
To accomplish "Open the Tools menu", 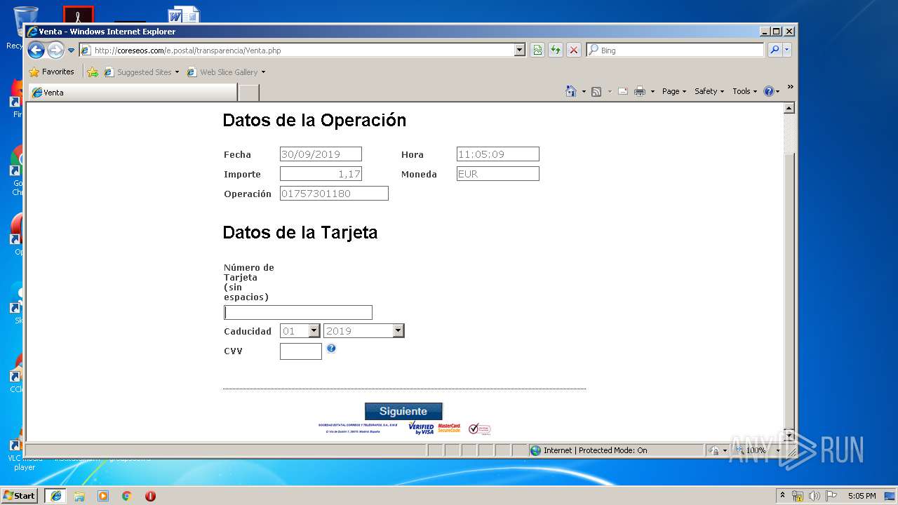I will point(745,91).
